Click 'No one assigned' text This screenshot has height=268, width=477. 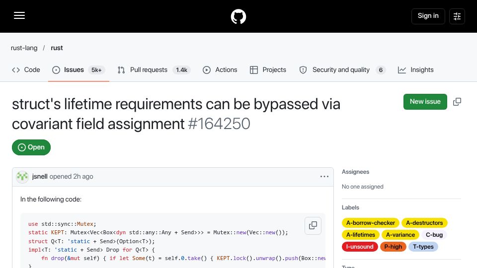(362, 187)
